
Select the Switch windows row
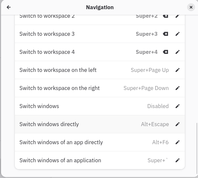click(x=100, y=106)
